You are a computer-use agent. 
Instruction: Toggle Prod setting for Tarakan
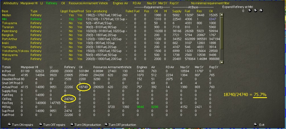(80, 27)
